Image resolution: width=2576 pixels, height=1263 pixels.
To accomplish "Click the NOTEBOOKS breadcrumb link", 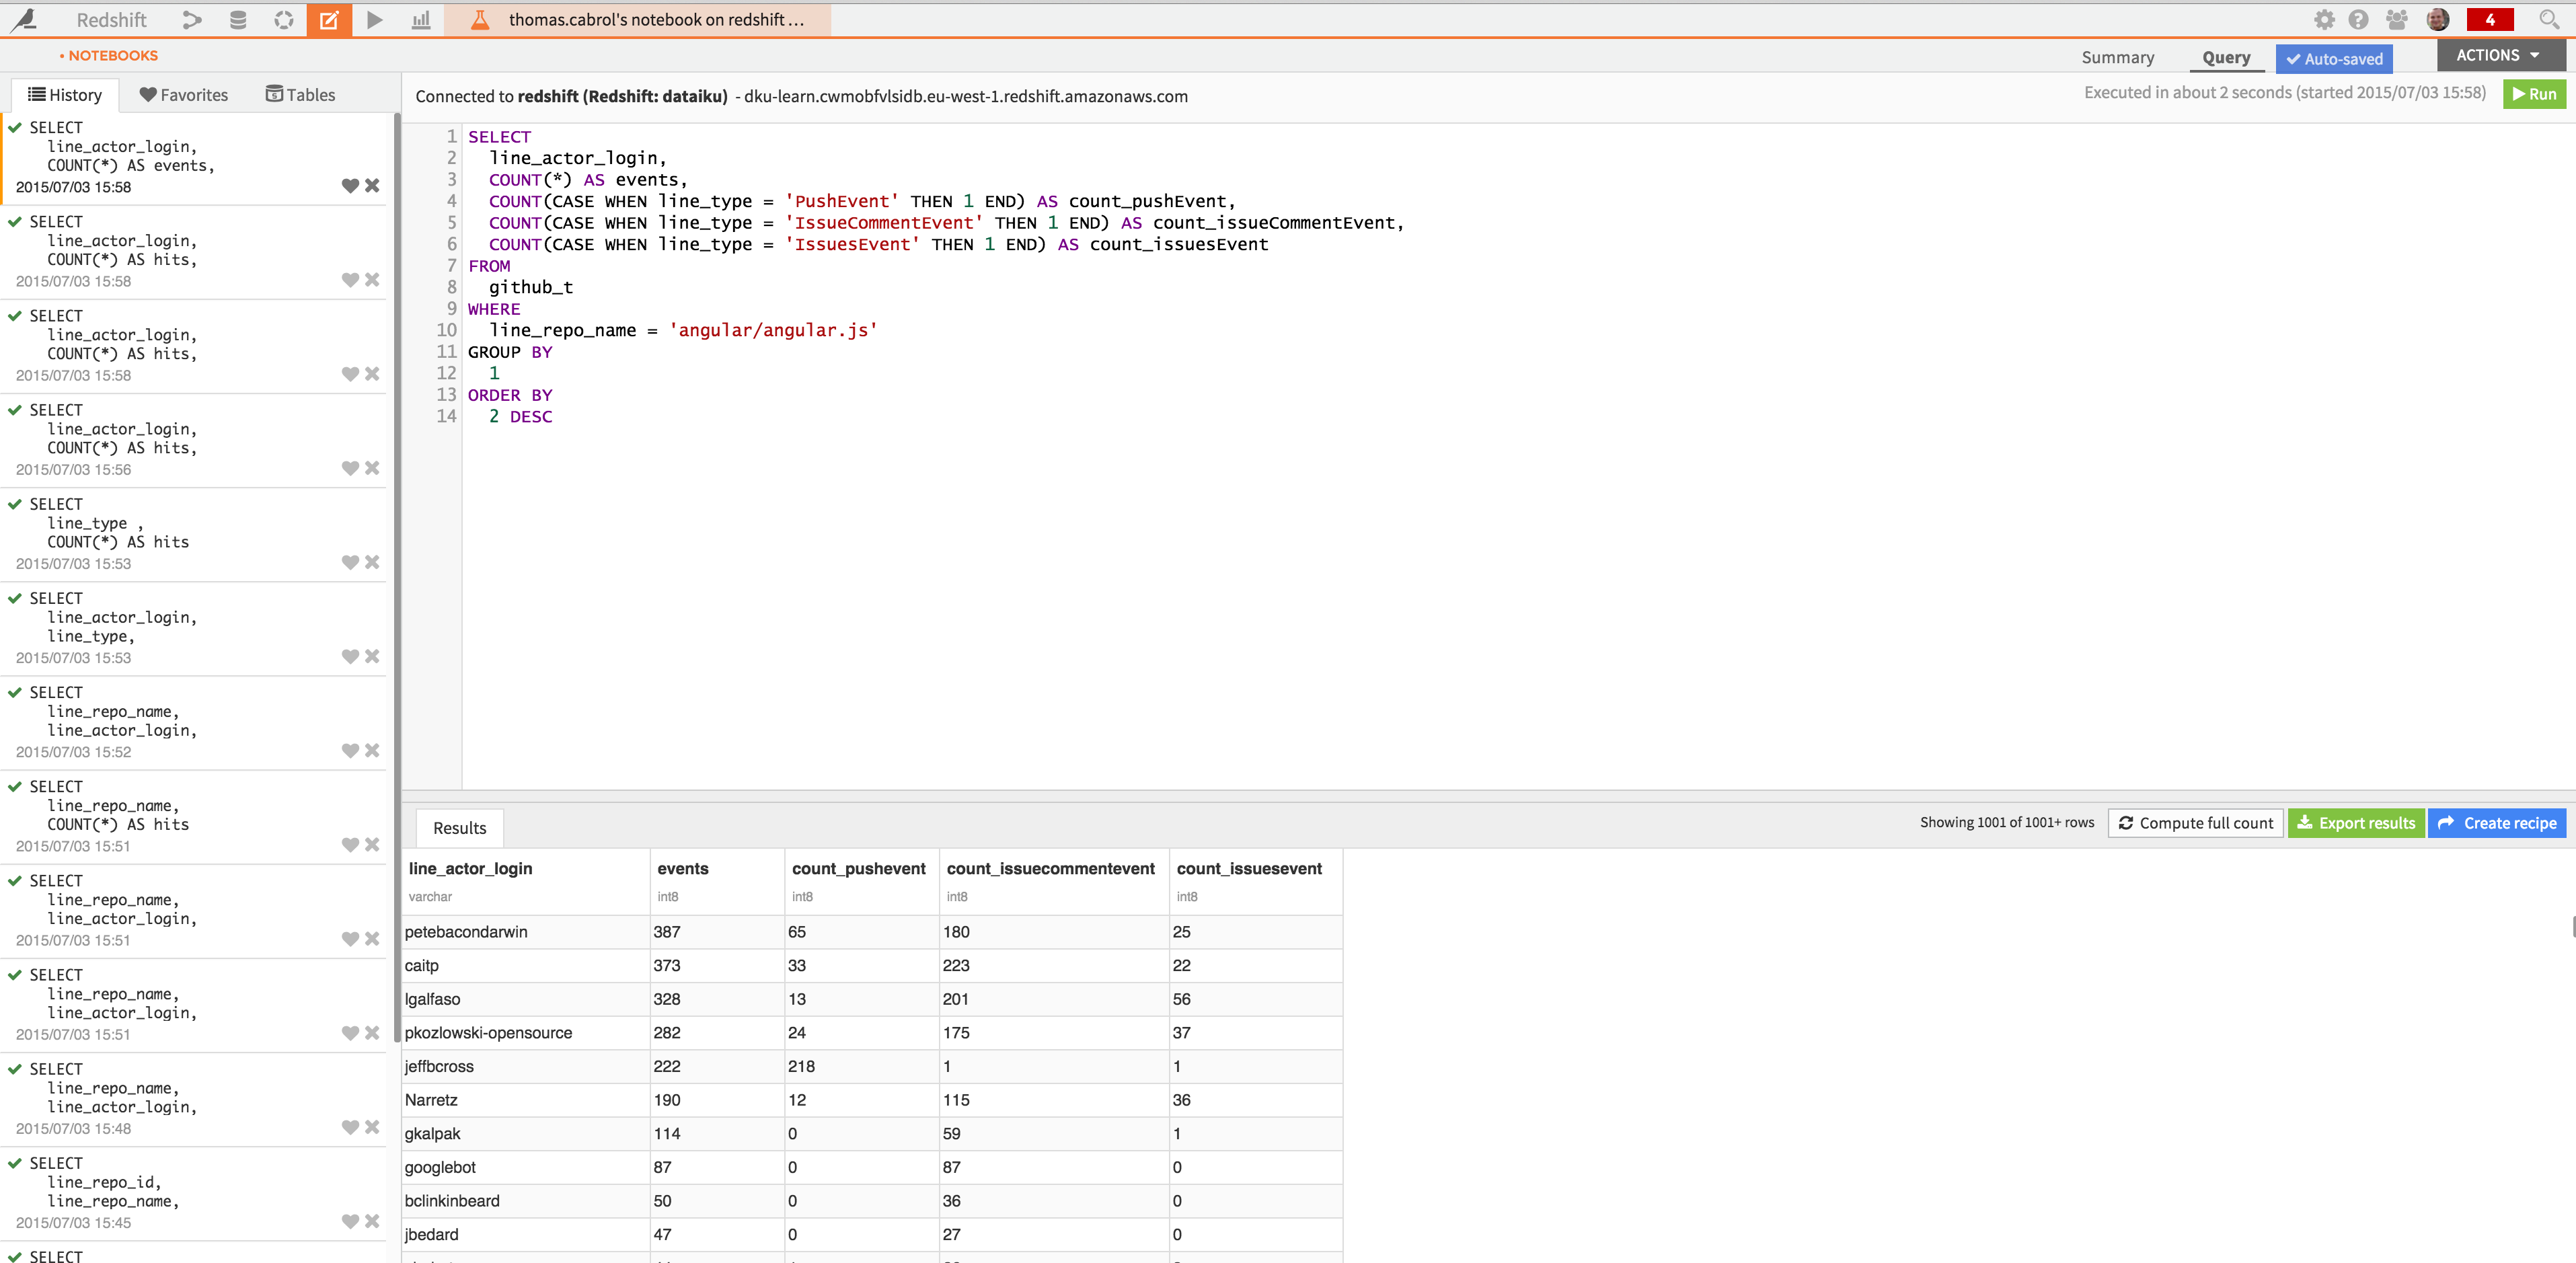I will 112,56.
